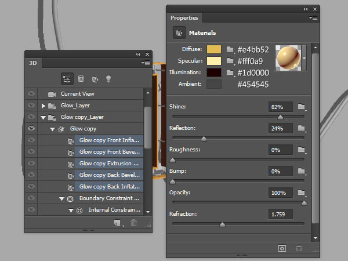Open the Reflection texture folder menu
Viewport: 348px width, 261px height.
(302, 128)
